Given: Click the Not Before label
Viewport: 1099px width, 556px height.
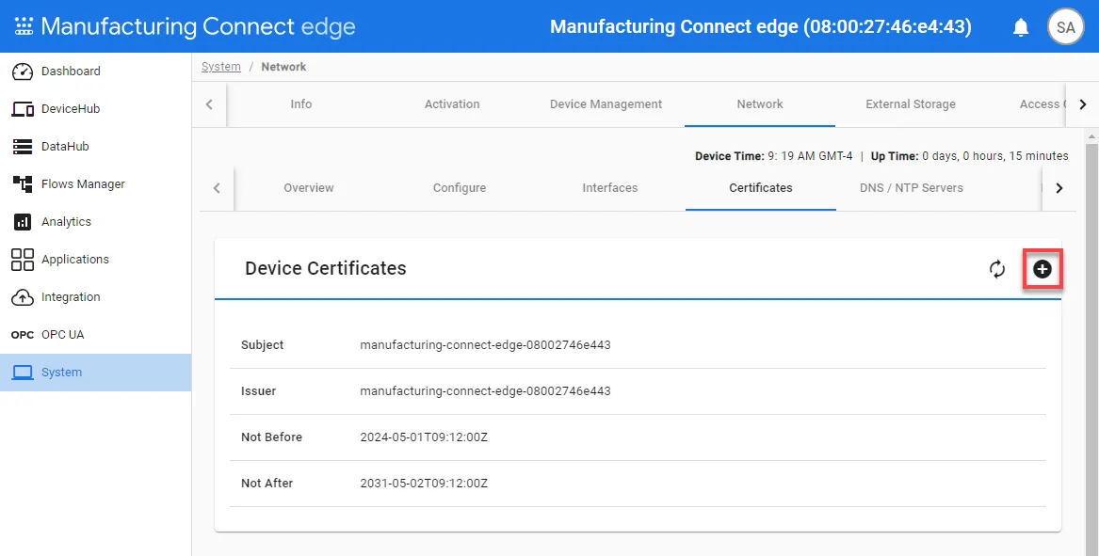Looking at the screenshot, I should (x=271, y=437).
